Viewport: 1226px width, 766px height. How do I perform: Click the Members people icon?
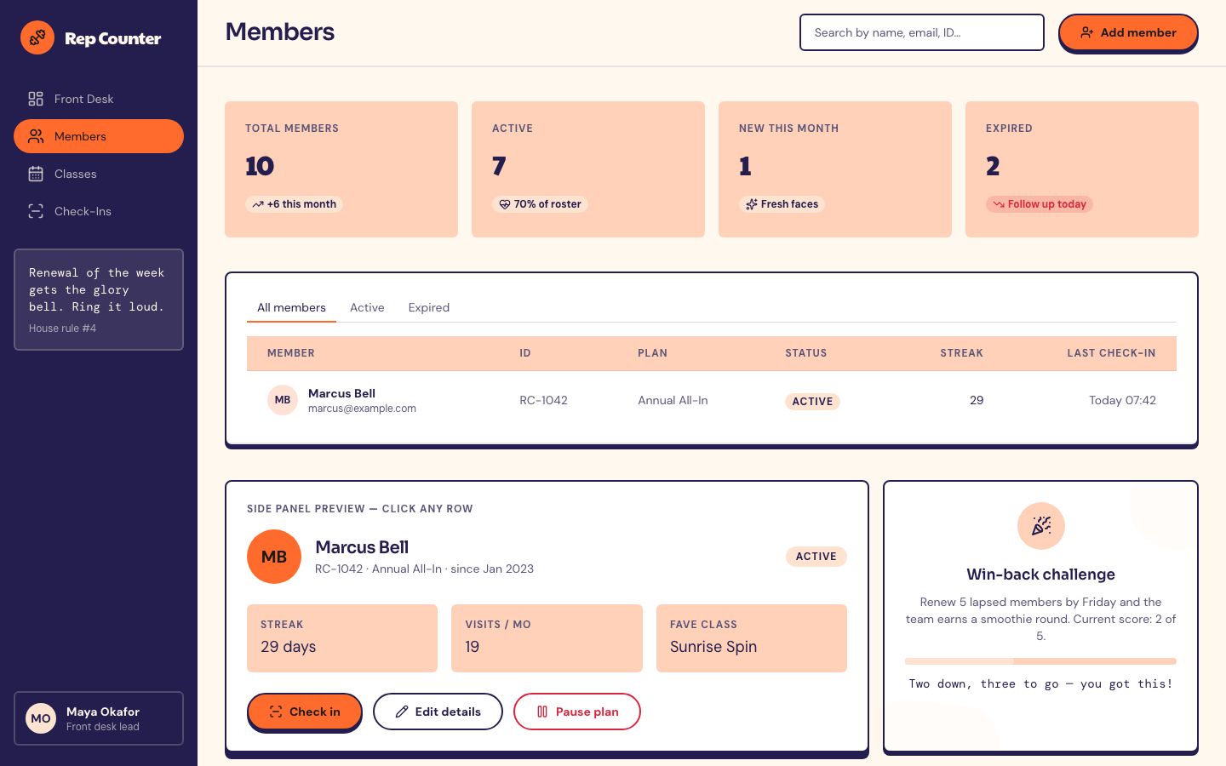36,136
